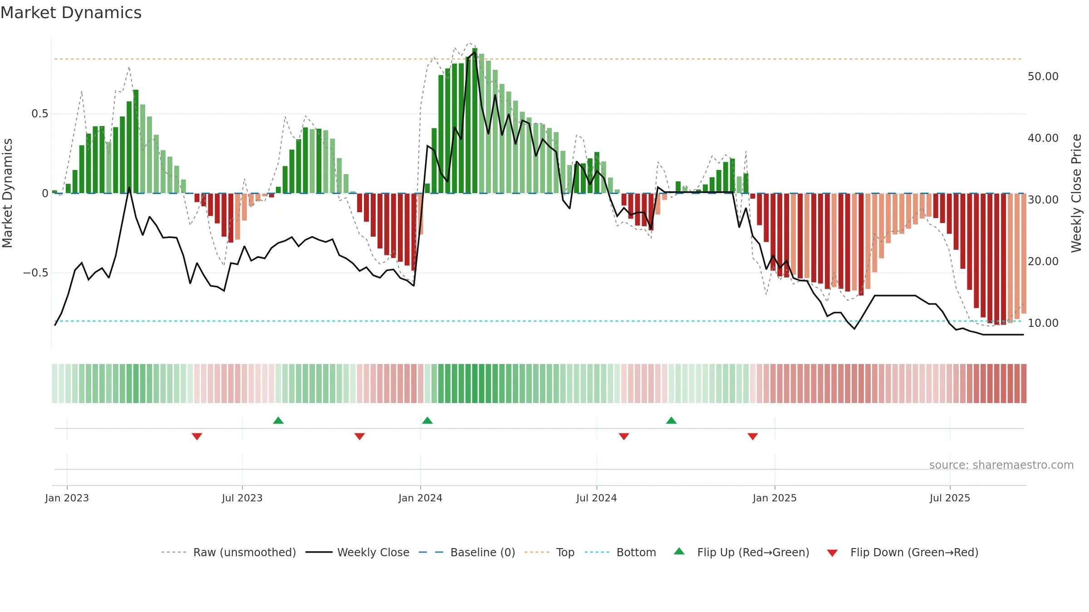Image resolution: width=1089 pixels, height=612 pixels.
Task: Click the Jul 2024 axis label
Action: pos(597,498)
